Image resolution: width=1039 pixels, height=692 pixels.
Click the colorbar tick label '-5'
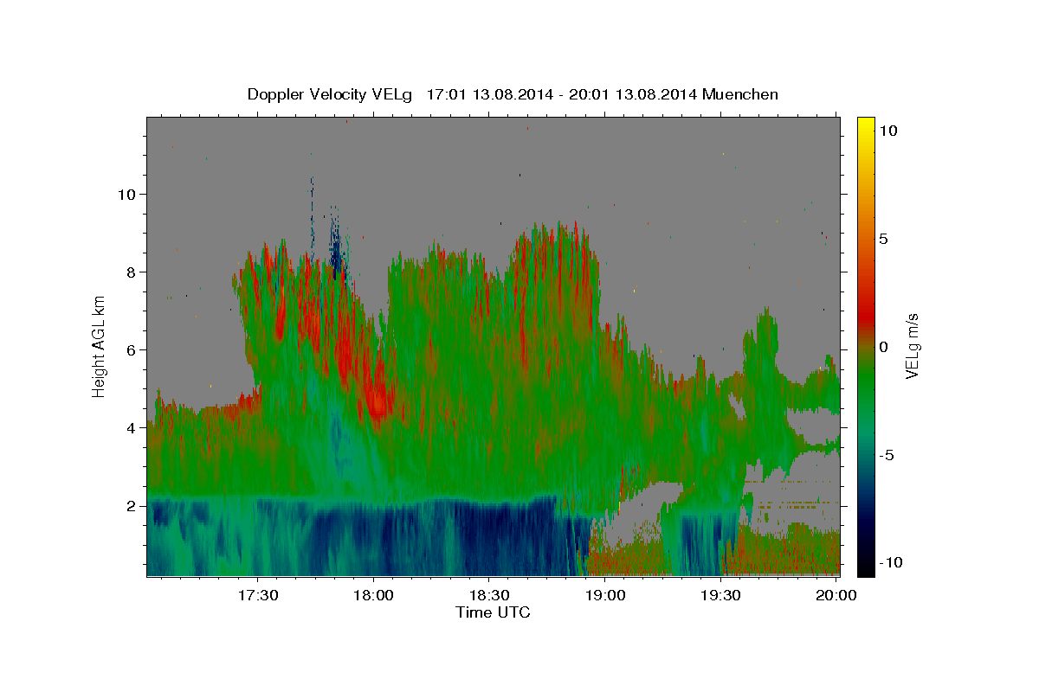(x=887, y=455)
